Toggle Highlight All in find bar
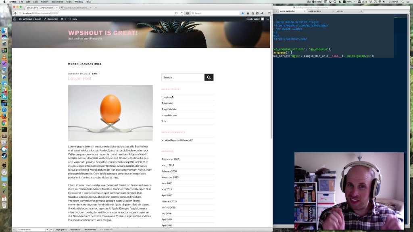This screenshot has width=413, height=232. point(61,230)
